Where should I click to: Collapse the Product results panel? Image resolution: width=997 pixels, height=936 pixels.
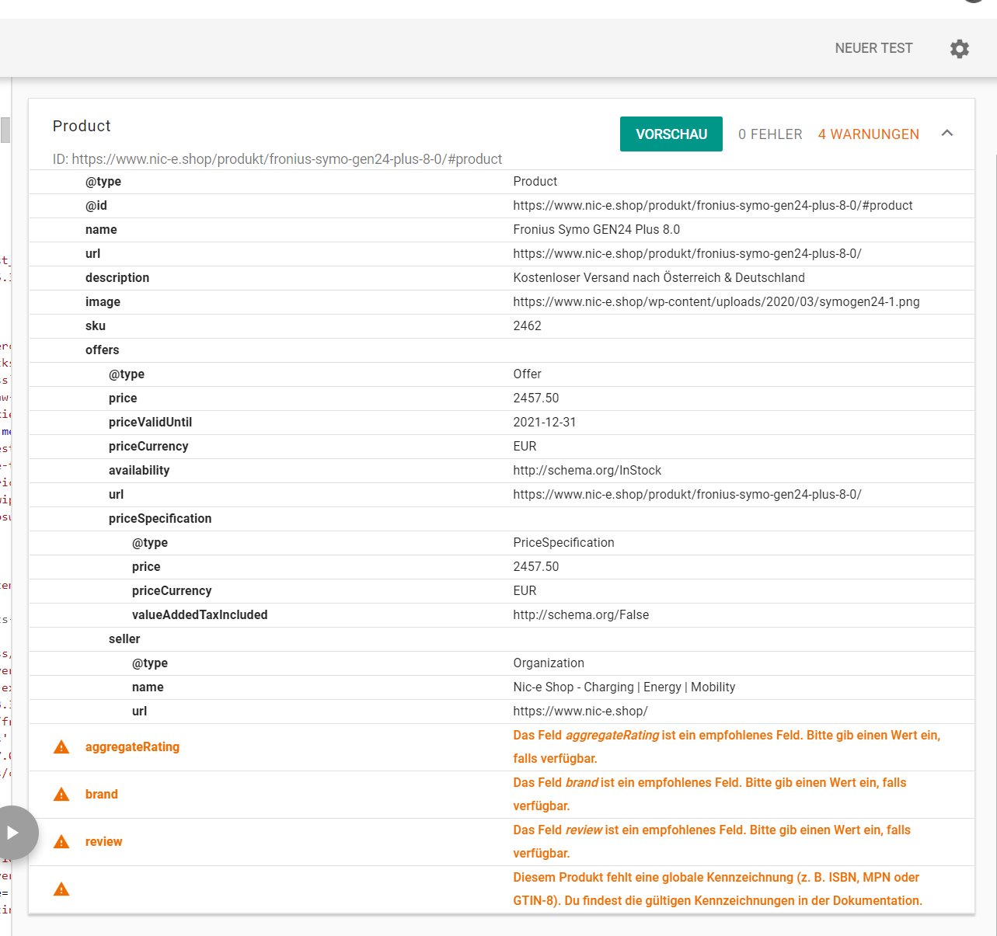[947, 134]
